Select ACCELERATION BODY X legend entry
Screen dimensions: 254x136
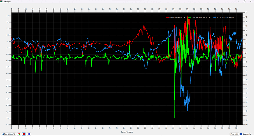click(178, 18)
